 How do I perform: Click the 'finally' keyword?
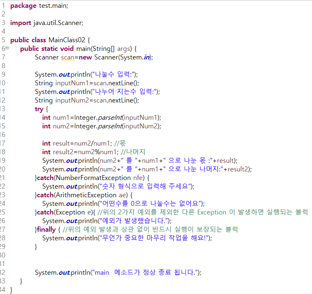click(46, 230)
